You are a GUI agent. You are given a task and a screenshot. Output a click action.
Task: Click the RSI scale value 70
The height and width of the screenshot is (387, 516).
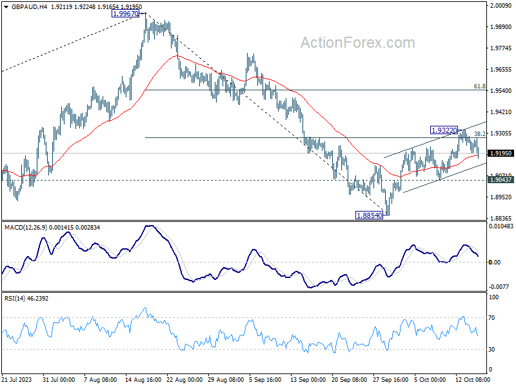point(491,318)
